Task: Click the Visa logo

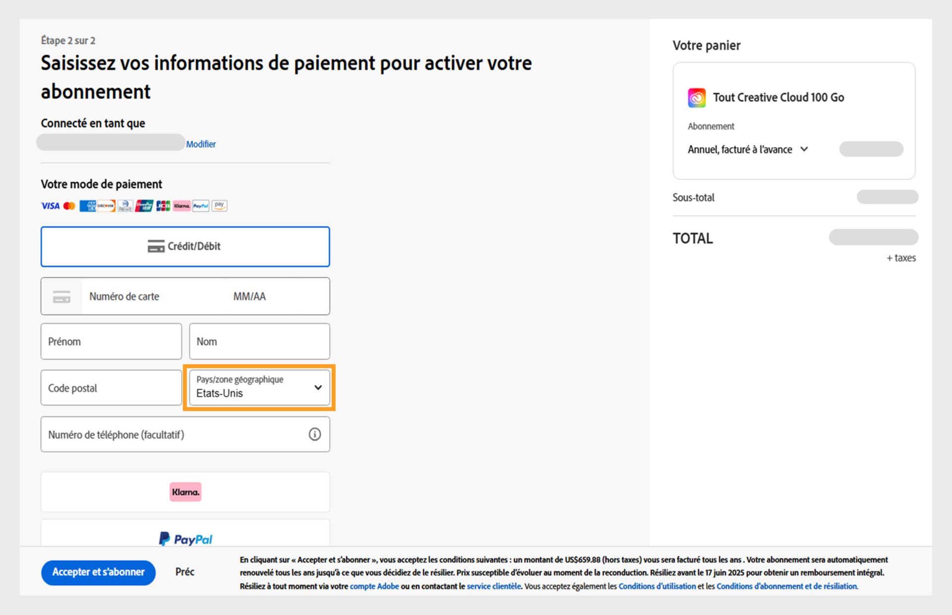Action: pyautogui.click(x=51, y=206)
